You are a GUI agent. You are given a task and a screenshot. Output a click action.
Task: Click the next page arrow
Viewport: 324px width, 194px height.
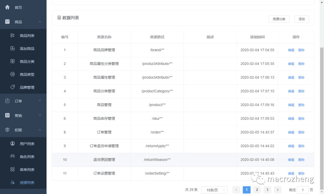(277, 190)
